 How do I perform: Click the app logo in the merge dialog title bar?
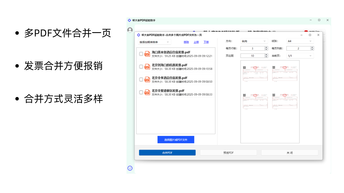pyautogui.click(x=139, y=35)
